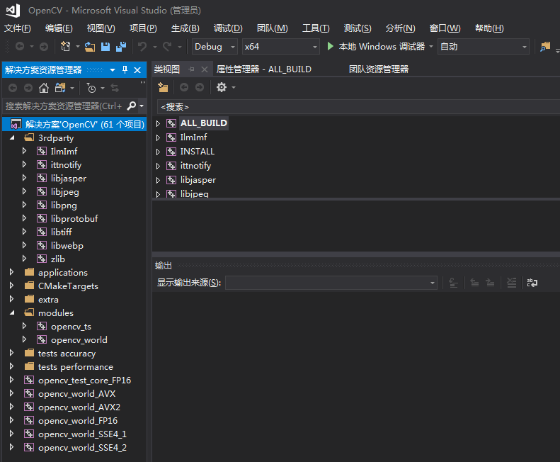Click Go to Previous Message output icon
This screenshot has width=560, height=462.
[474, 283]
